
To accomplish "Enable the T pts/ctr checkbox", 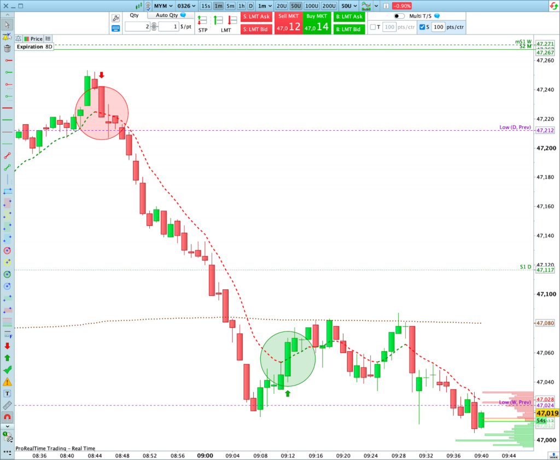I will 373,27.
